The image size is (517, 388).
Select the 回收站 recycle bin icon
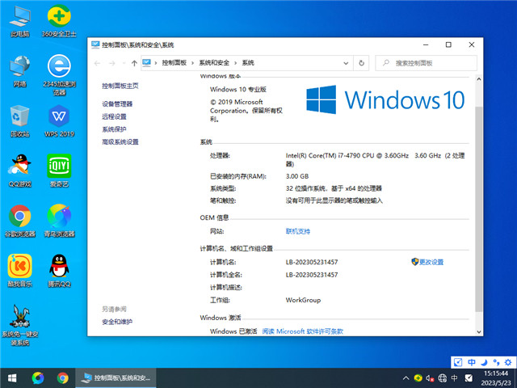click(19, 121)
